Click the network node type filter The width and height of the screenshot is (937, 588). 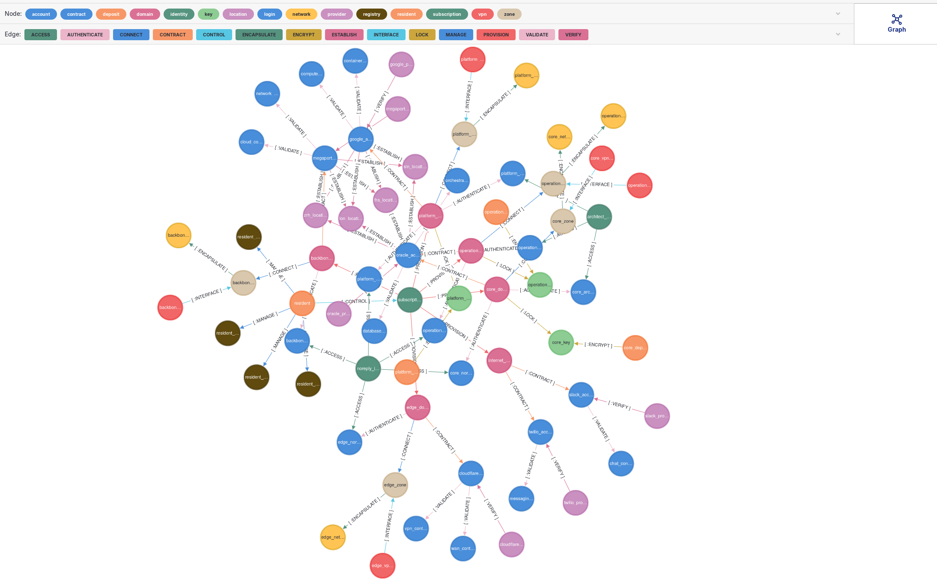coord(301,14)
